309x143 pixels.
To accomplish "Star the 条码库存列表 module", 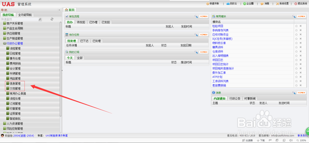I will click(296, 30).
